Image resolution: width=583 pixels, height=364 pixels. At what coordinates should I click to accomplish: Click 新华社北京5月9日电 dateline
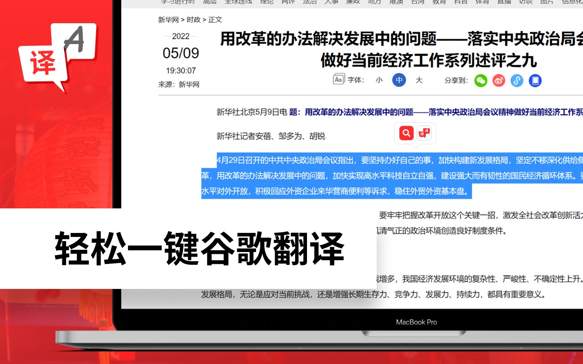click(252, 112)
